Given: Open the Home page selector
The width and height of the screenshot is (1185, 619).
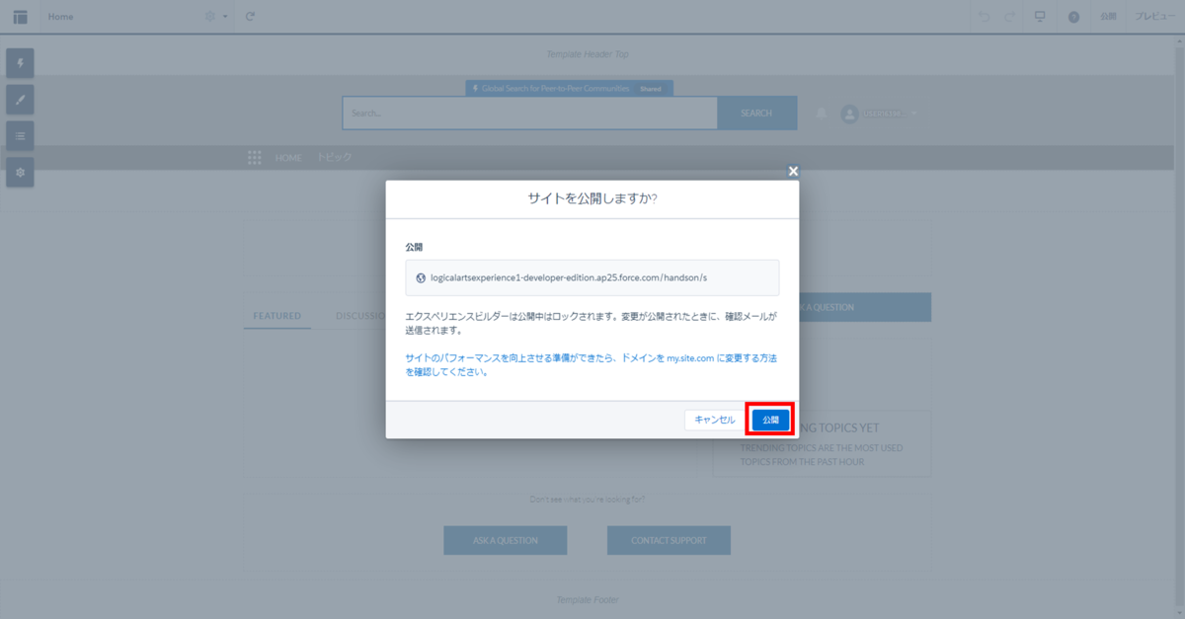Looking at the screenshot, I should click(61, 16).
